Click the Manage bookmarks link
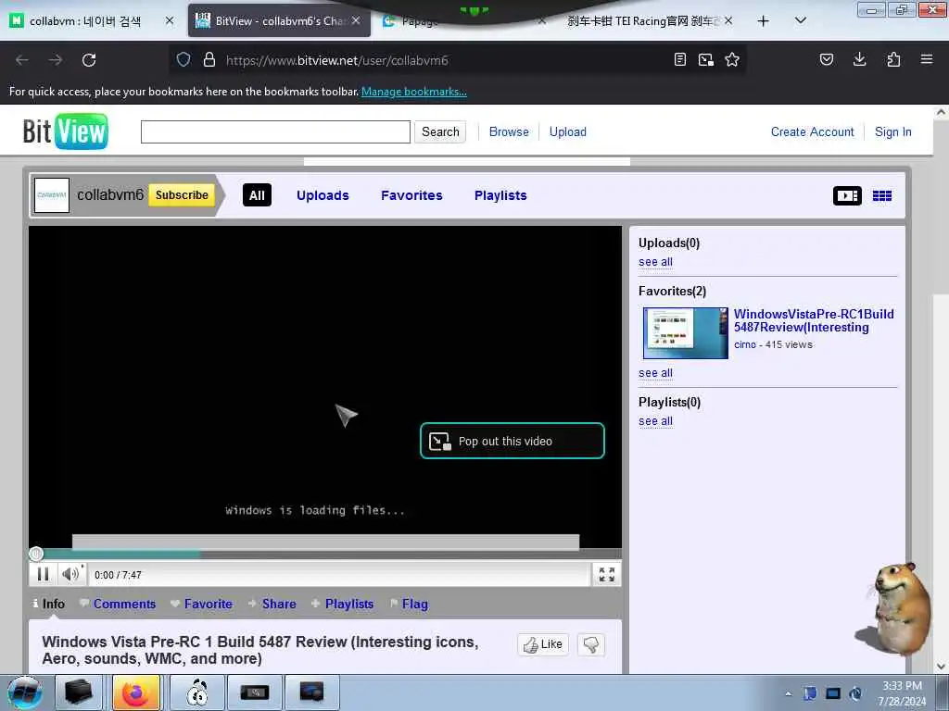 [414, 92]
